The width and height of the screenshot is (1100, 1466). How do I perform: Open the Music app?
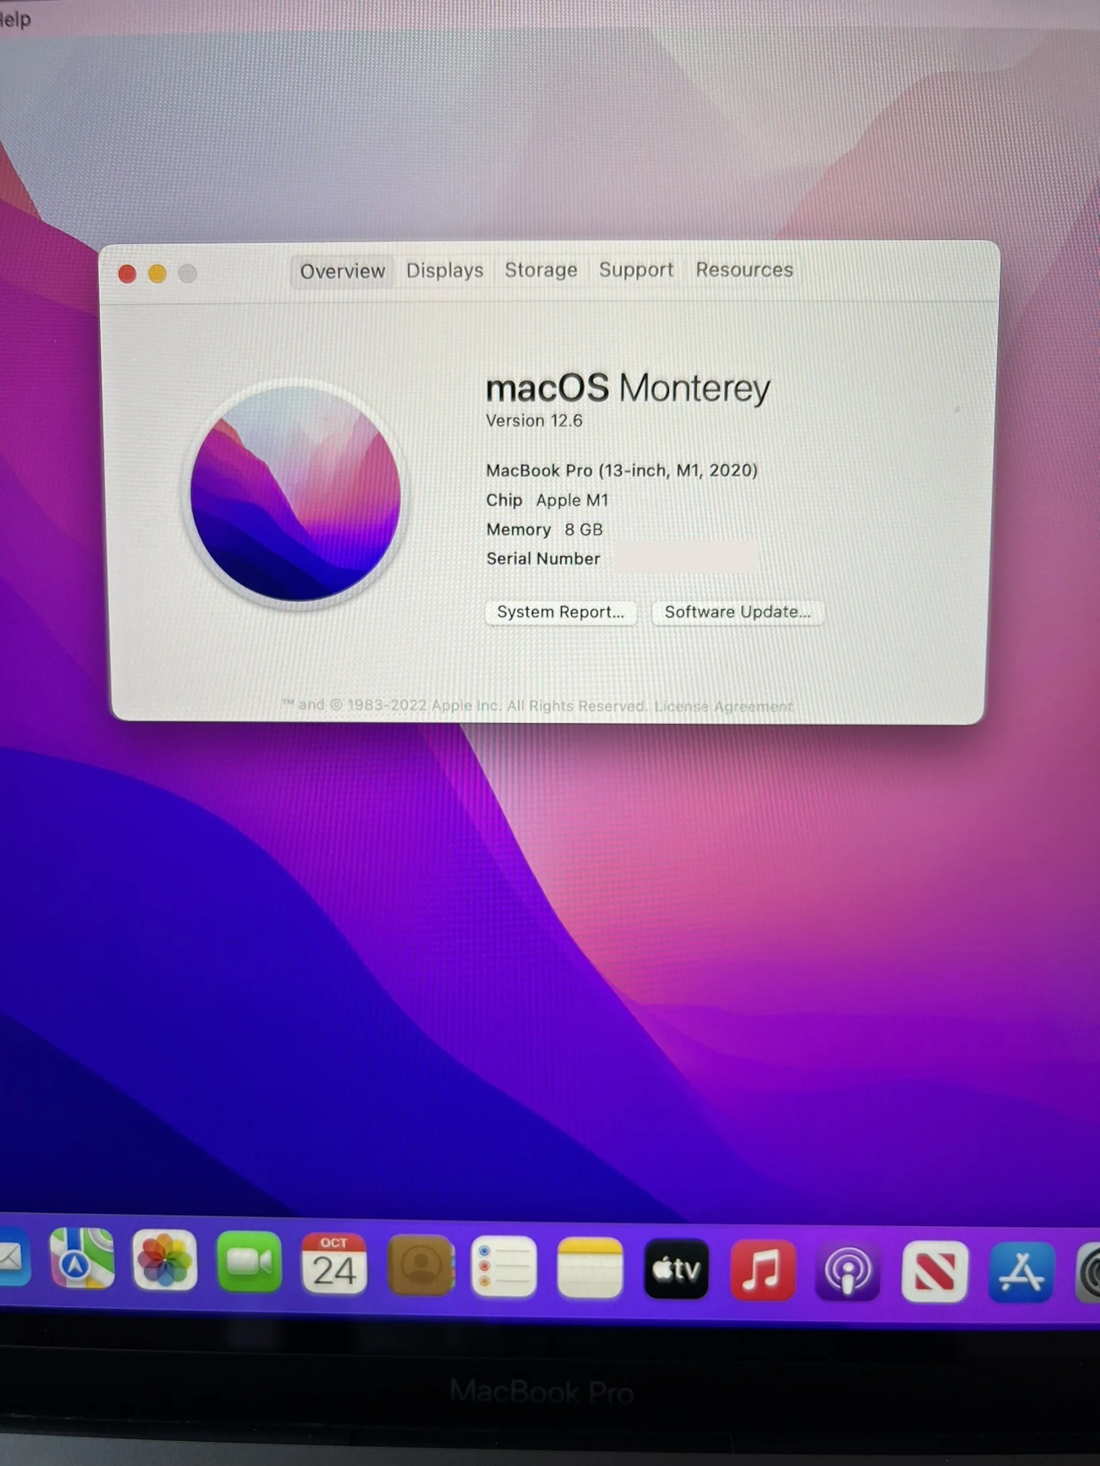[763, 1270]
